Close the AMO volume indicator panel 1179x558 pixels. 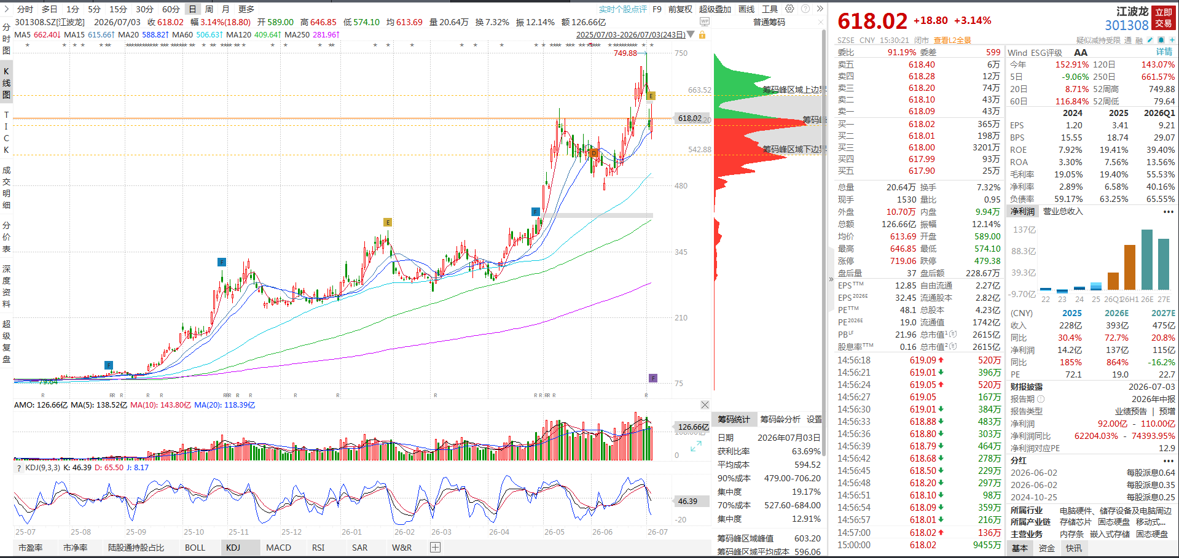tap(705, 405)
